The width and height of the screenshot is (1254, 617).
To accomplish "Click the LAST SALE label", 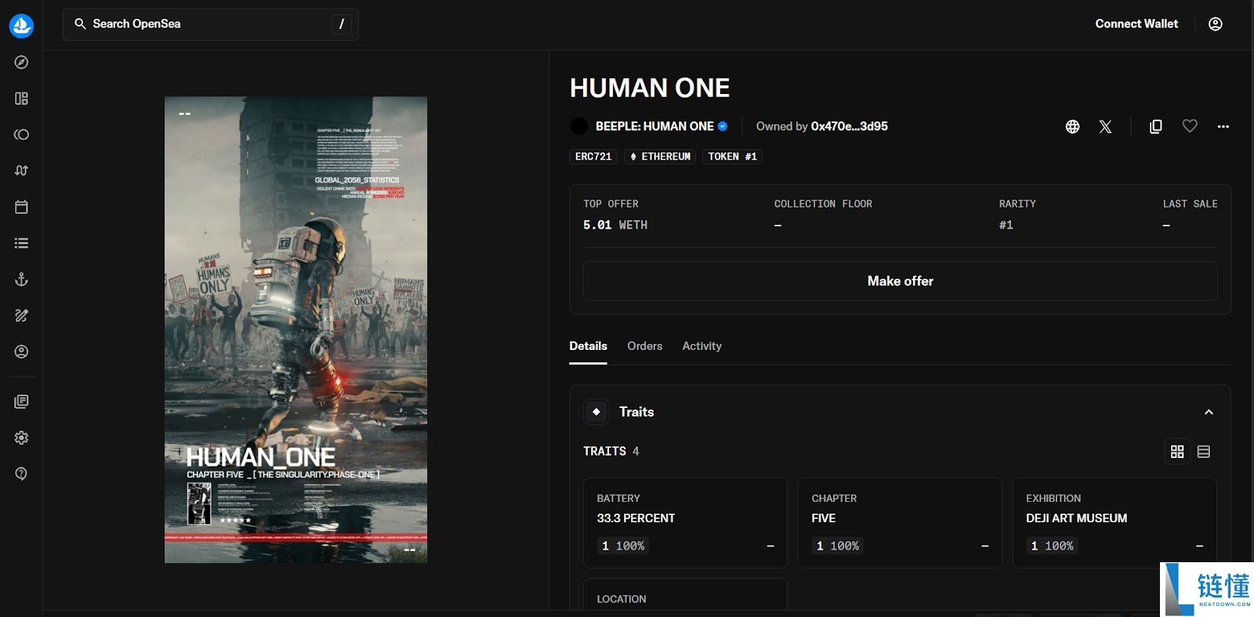I will tap(1190, 204).
